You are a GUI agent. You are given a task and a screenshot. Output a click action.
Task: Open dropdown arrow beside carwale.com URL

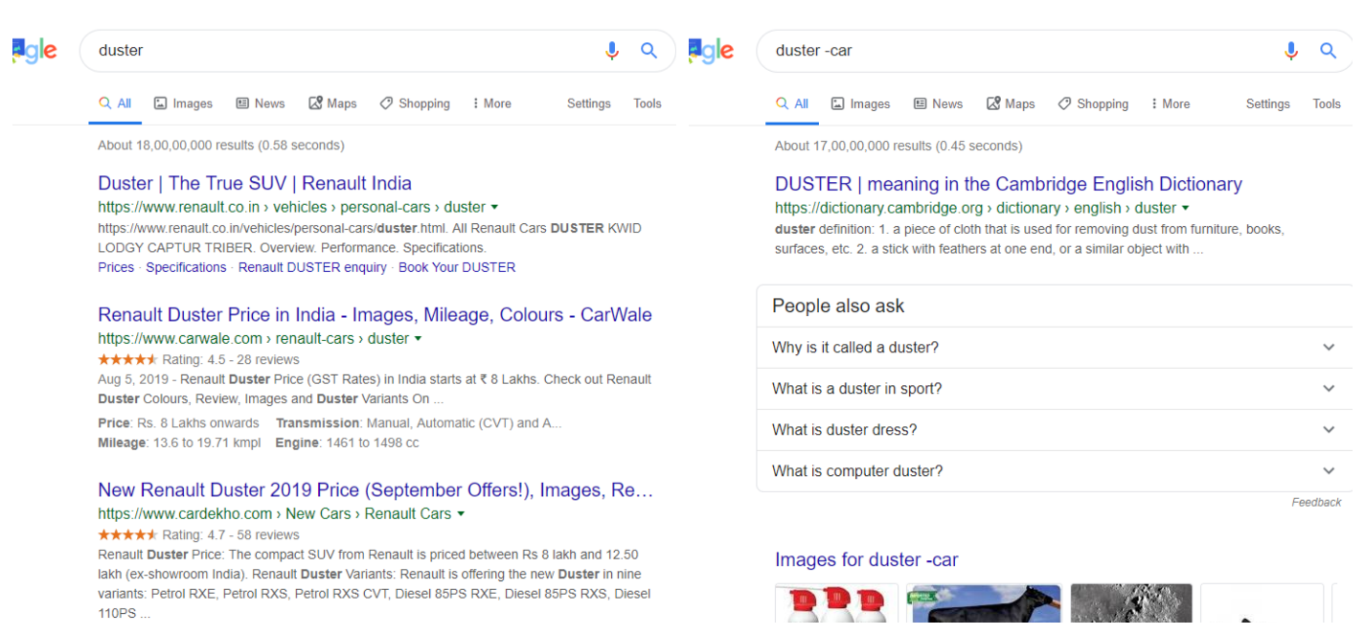(418, 338)
